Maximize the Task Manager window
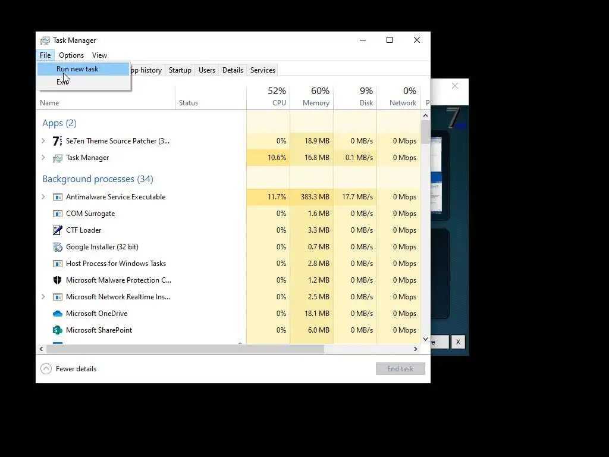Screen dimensions: 609x457 [390, 40]
